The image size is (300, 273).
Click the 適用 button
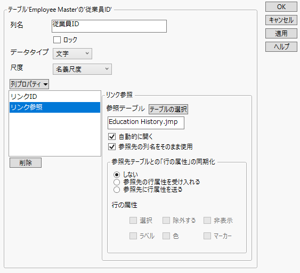pos(281,33)
